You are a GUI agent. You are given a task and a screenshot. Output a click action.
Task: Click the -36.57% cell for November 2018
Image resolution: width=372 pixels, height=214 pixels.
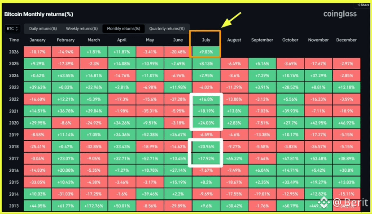tap(318, 147)
